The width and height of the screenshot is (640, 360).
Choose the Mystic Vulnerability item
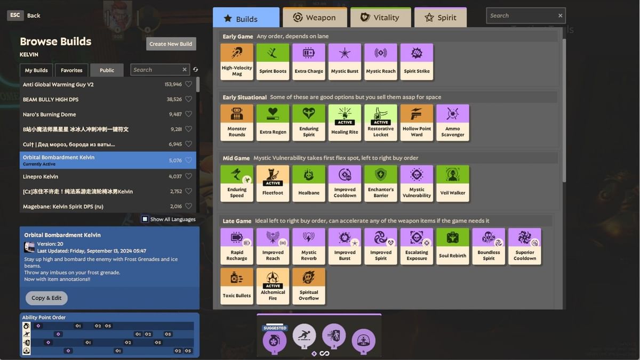pyautogui.click(x=417, y=183)
